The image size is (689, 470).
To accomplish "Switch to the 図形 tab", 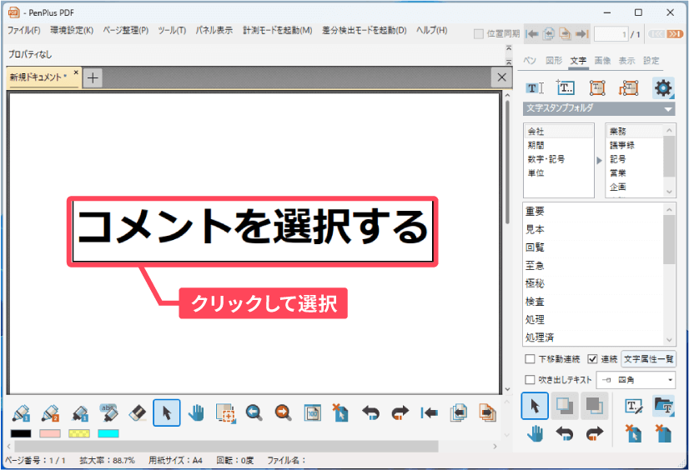I will [554, 61].
